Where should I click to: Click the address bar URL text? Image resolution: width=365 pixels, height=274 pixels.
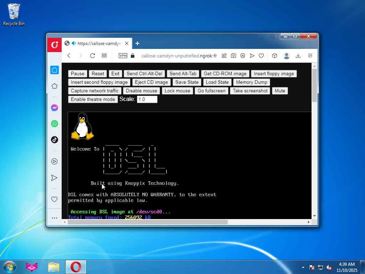click(179, 56)
